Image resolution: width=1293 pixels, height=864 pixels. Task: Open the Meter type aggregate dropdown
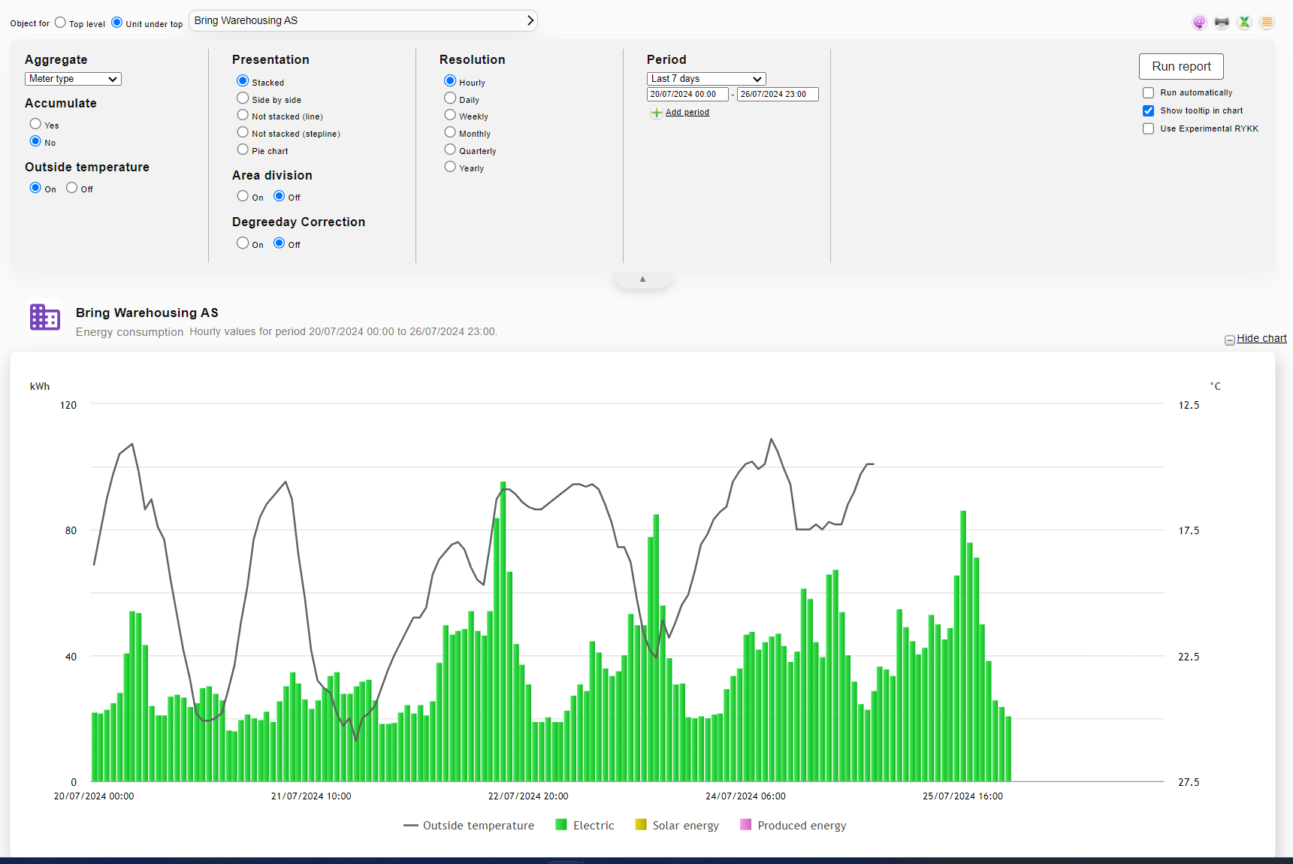coord(73,79)
